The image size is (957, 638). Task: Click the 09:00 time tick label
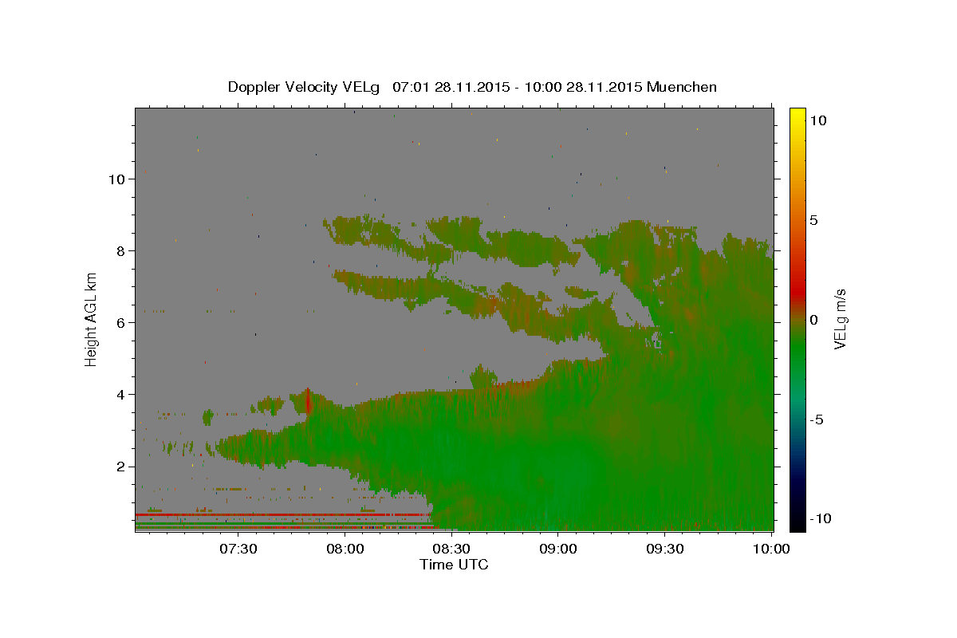[558, 549]
